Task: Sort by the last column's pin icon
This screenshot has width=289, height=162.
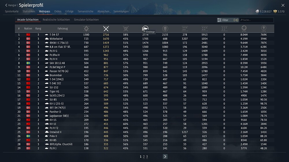Action: coord(263,29)
